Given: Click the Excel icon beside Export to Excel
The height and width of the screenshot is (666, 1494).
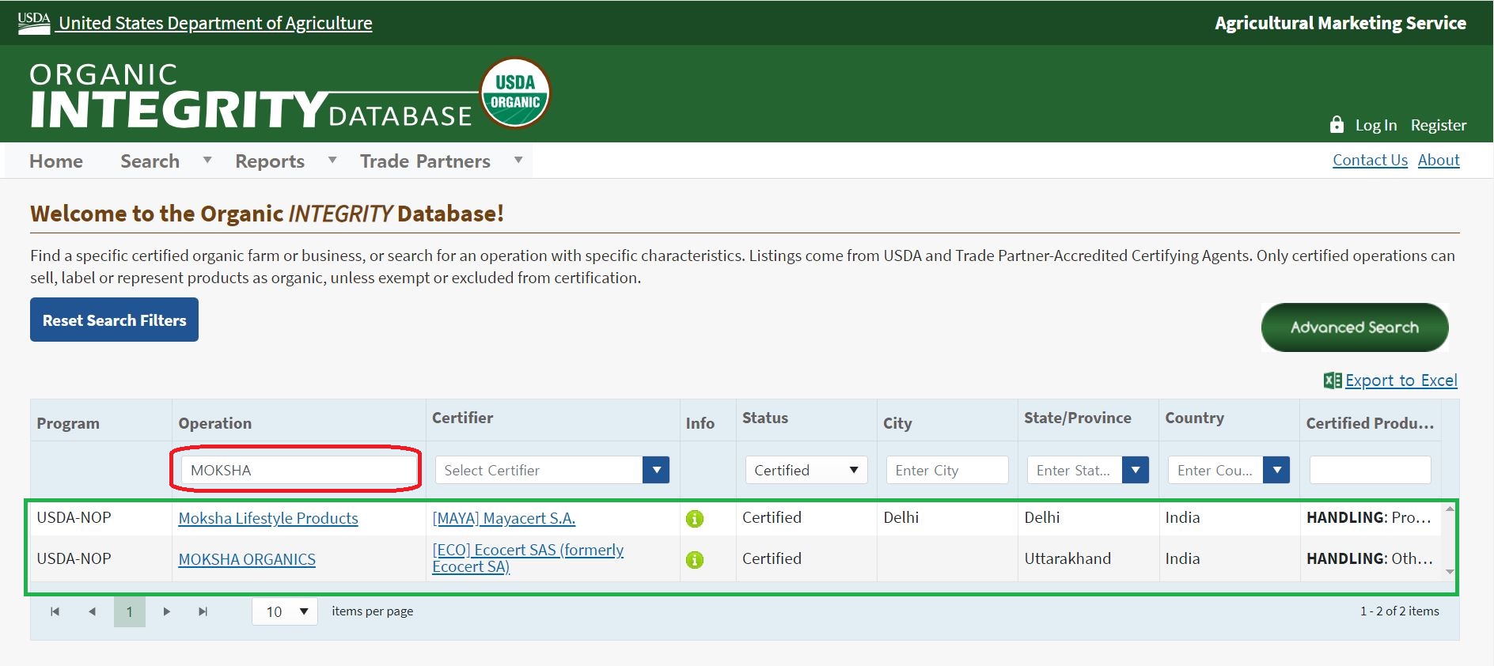Looking at the screenshot, I should coord(1333,380).
